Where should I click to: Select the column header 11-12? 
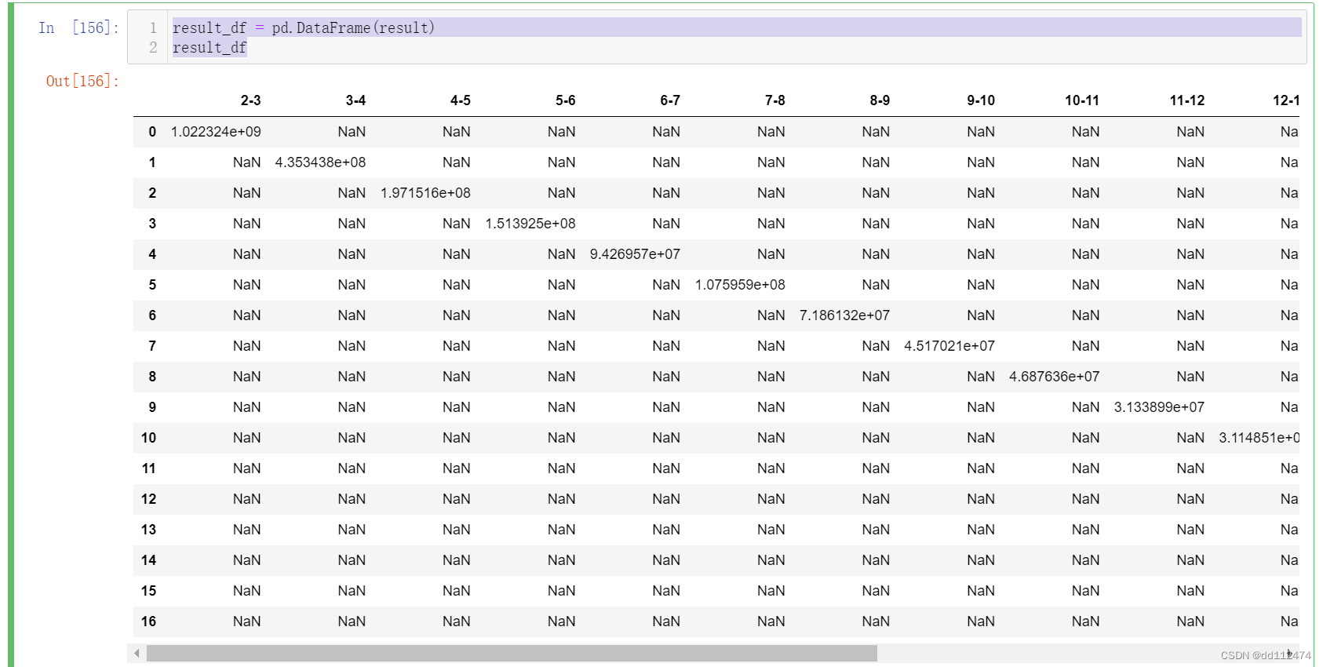[1187, 100]
